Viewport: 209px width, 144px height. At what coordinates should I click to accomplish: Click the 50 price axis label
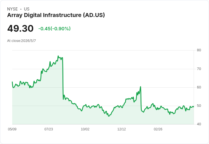click(x=199, y=106)
